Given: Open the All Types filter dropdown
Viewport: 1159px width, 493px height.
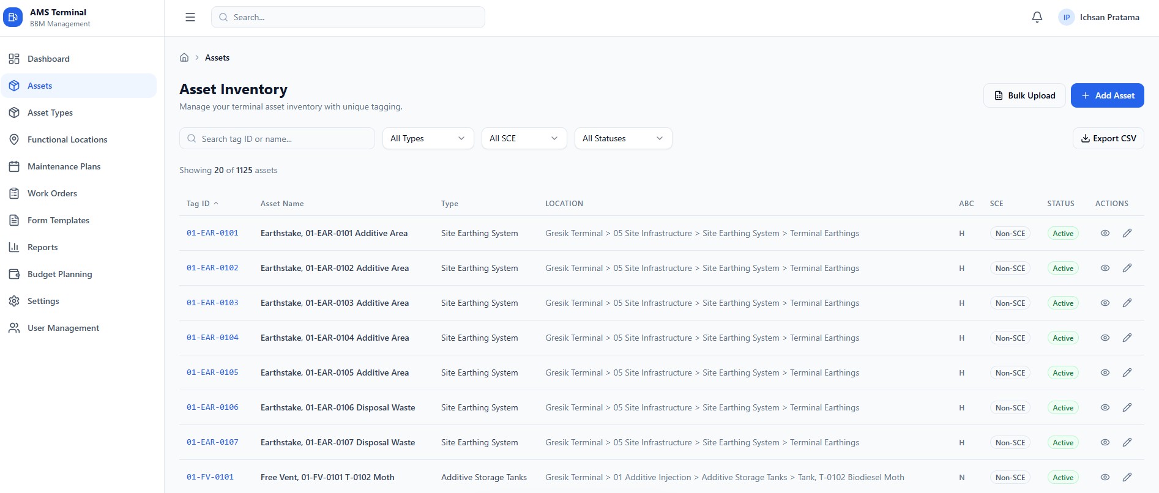Looking at the screenshot, I should [x=428, y=138].
